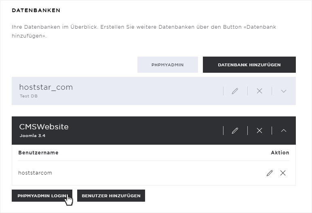This screenshot has height=213, width=312.
Task: Delete the hoststar_com database via X icon
Action: (259, 91)
